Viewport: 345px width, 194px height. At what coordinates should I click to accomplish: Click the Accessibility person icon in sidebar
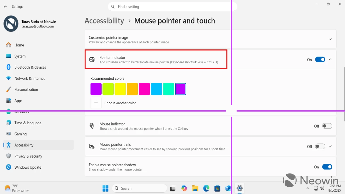(9, 145)
